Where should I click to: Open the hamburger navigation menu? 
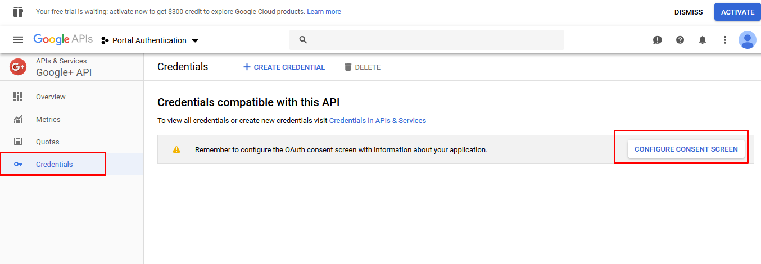[18, 40]
